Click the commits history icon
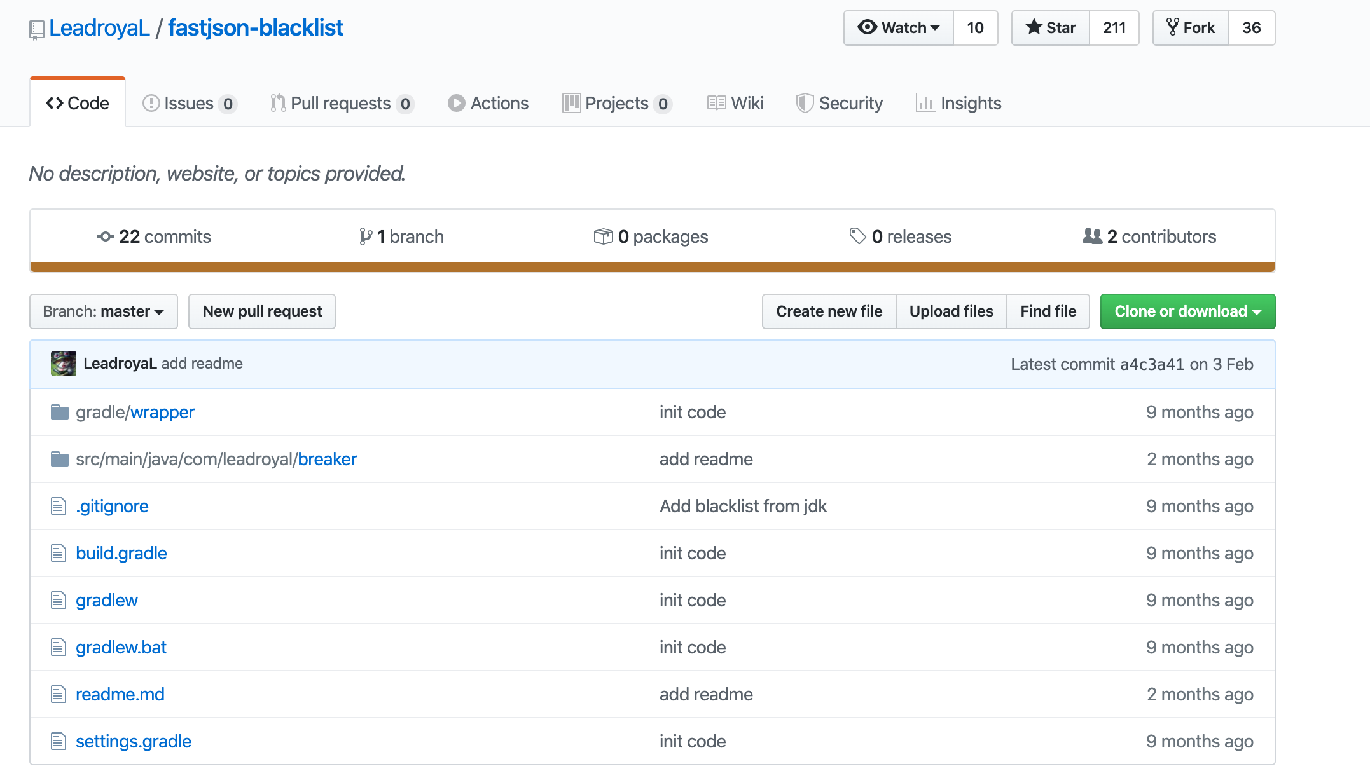 point(106,237)
